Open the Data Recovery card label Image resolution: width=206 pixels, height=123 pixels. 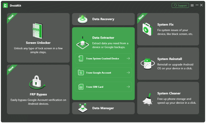click(103, 19)
